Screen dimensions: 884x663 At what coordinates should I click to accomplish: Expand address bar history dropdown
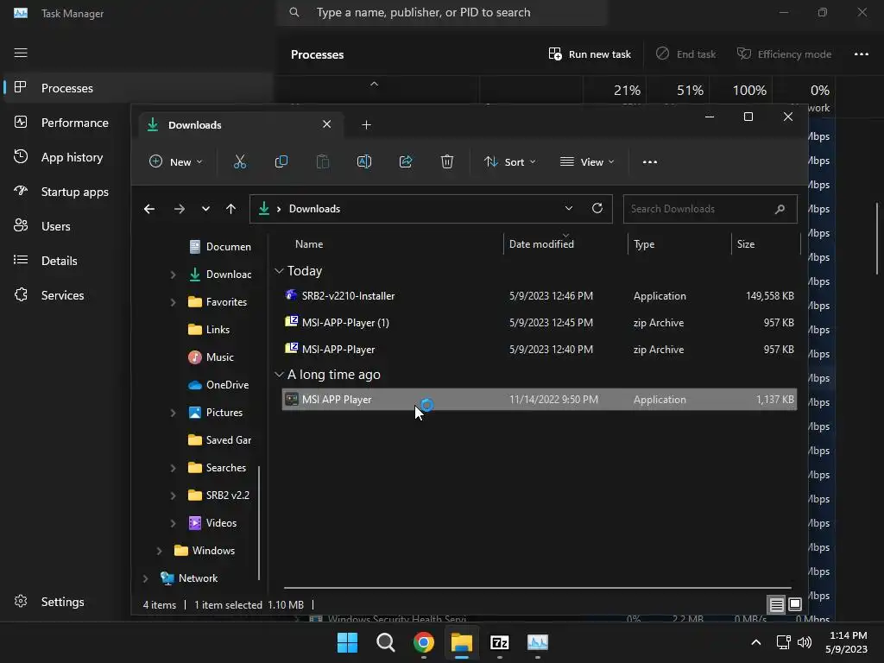tap(568, 208)
